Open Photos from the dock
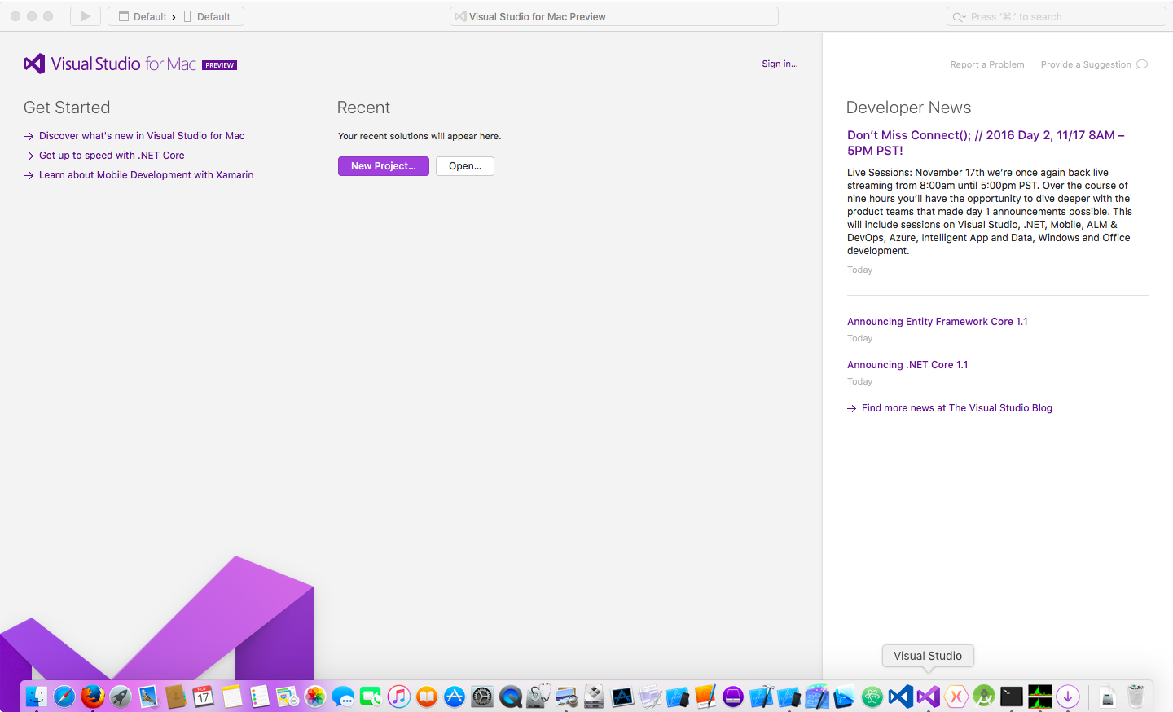Viewport: 1173px width, 712px height. tap(315, 697)
